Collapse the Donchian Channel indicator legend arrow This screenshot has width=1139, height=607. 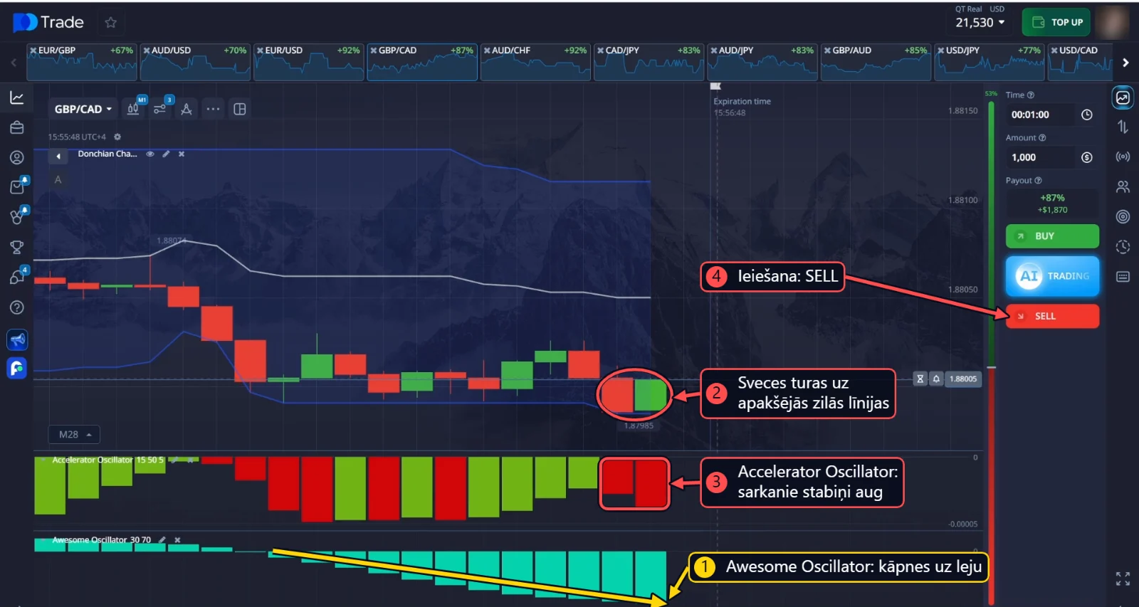[x=58, y=156]
